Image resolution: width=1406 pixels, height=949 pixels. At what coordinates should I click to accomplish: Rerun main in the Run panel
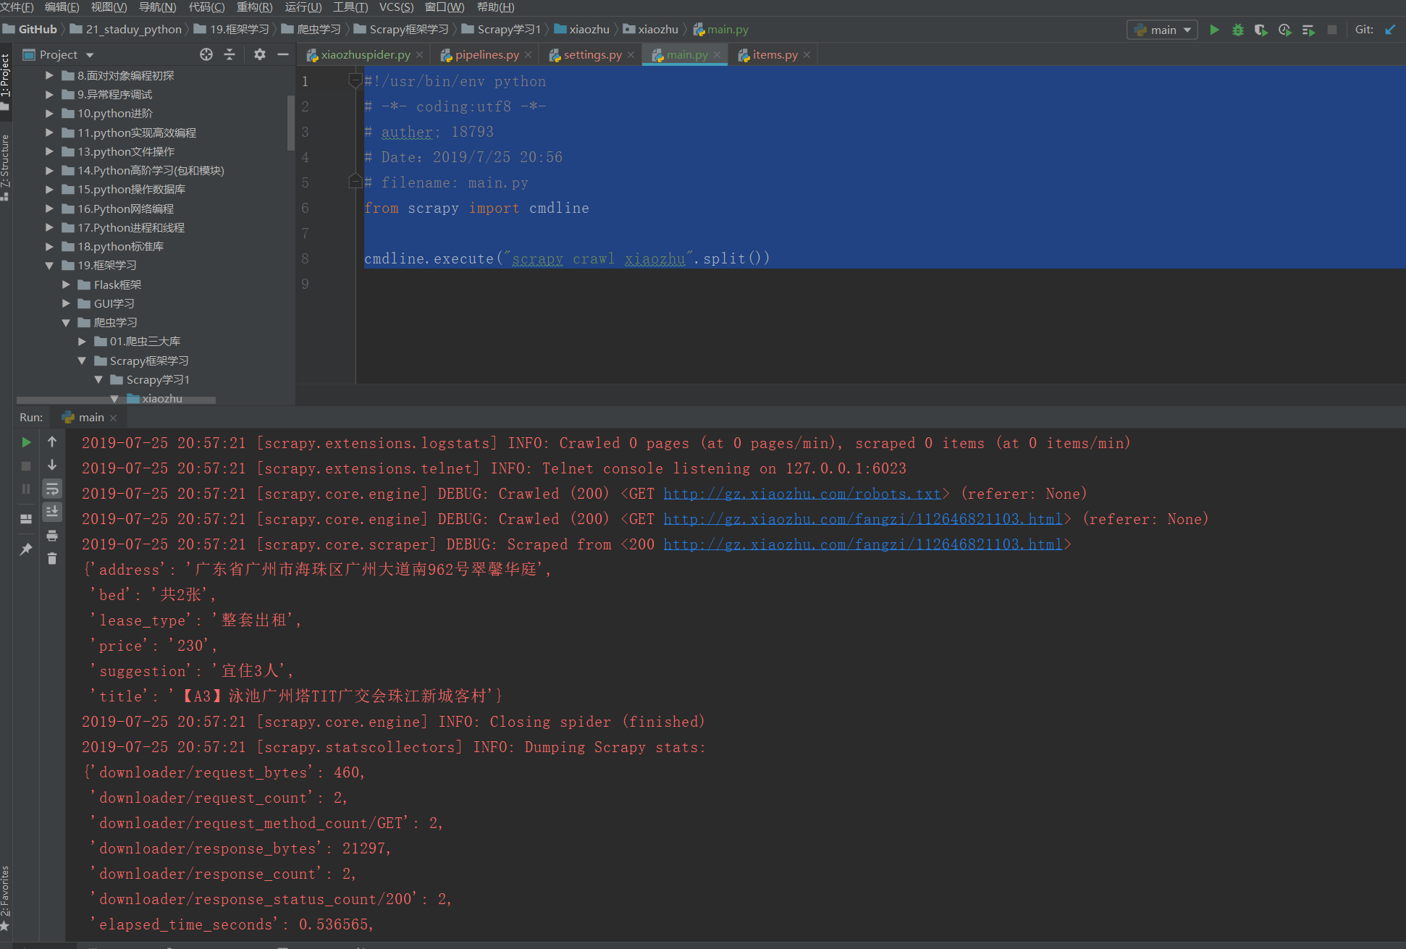(x=26, y=442)
